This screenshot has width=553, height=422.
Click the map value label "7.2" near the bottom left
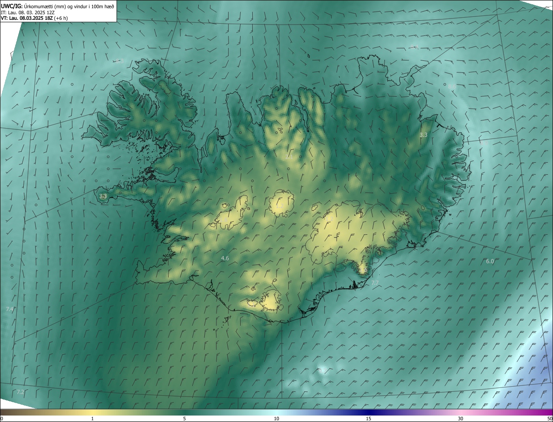pyautogui.click(x=20, y=392)
